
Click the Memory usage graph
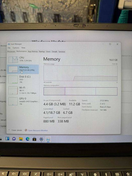point(80,73)
